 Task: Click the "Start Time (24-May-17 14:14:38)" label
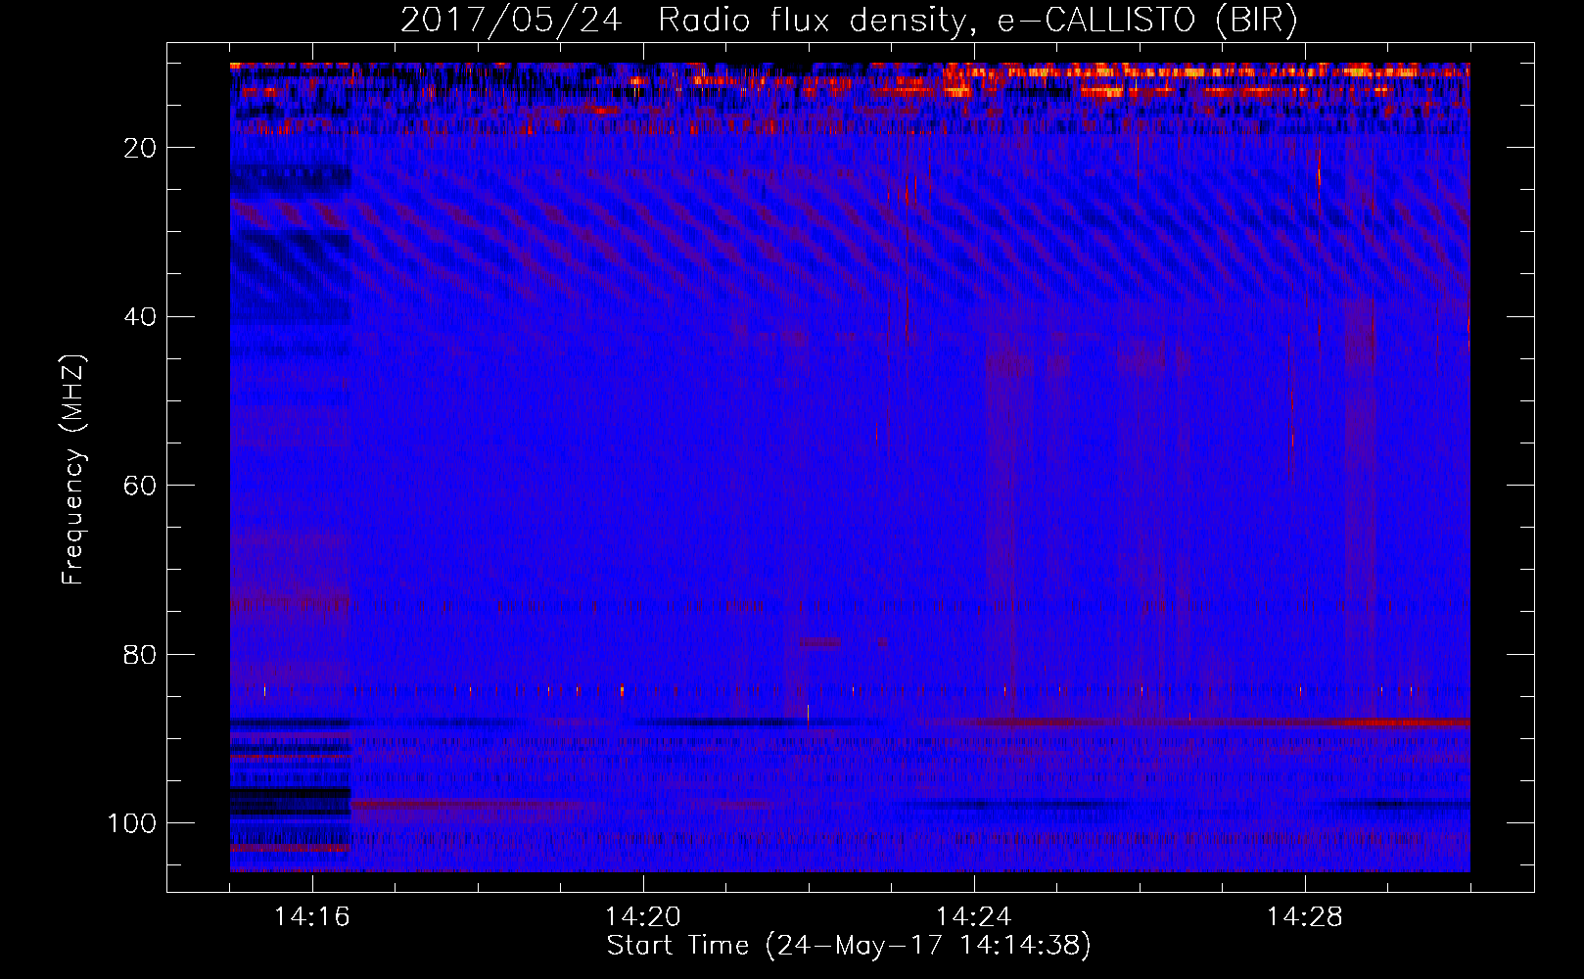[849, 946]
